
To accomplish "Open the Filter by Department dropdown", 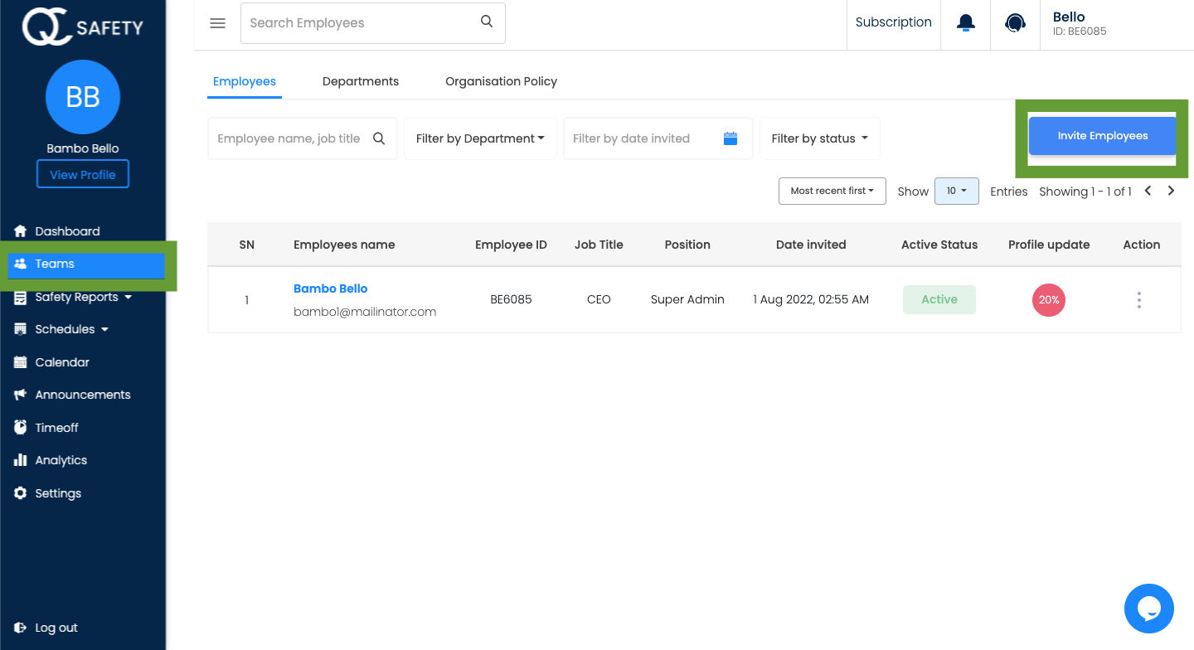I will 480,138.
